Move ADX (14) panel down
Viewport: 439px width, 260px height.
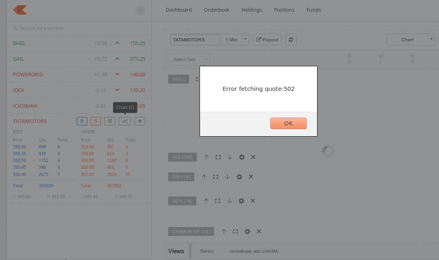pyautogui.click(x=229, y=201)
